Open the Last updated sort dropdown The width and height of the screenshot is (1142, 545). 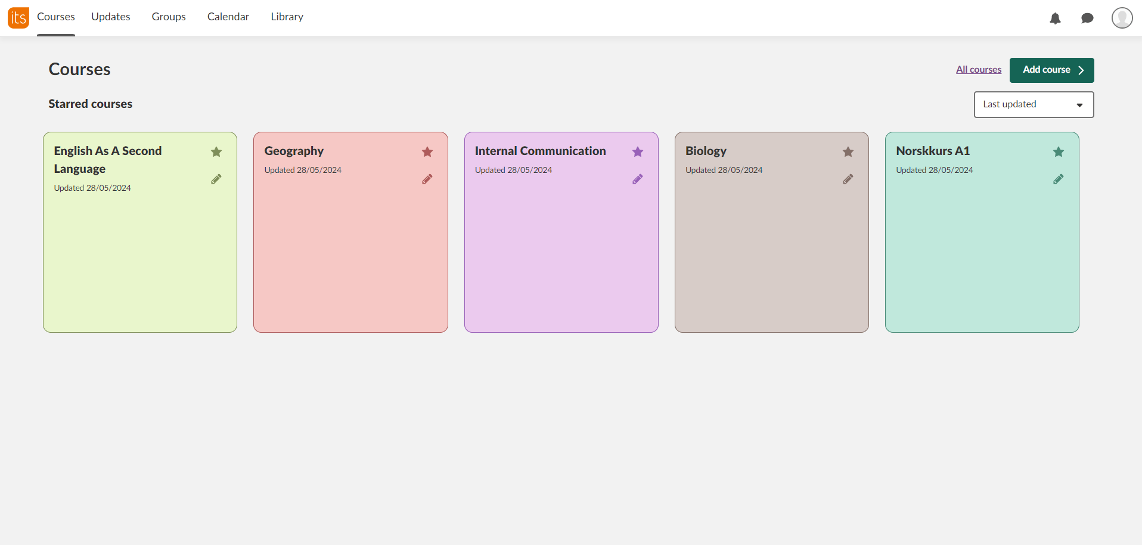pyautogui.click(x=1034, y=104)
